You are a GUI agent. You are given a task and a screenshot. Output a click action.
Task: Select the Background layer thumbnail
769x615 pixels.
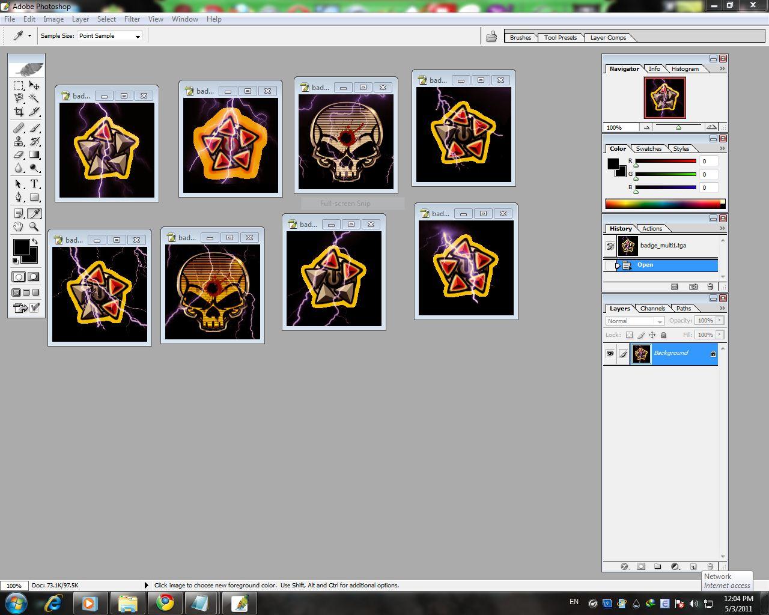[641, 354]
